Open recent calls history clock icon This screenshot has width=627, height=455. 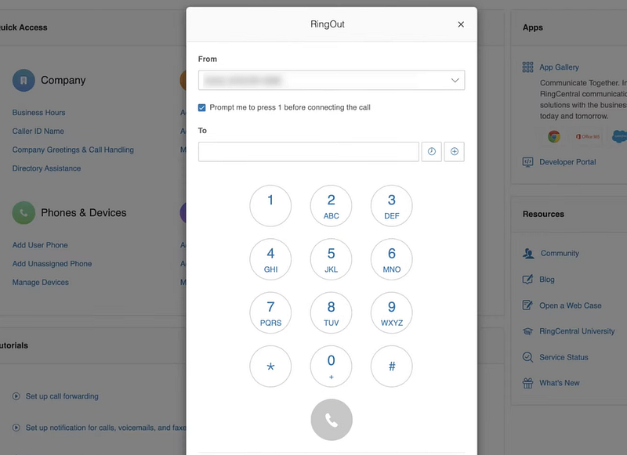[x=432, y=152]
